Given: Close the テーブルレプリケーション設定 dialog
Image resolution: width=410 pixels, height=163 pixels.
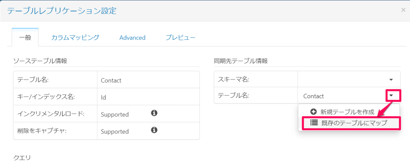Looking at the screenshot, I should tap(403, 10).
